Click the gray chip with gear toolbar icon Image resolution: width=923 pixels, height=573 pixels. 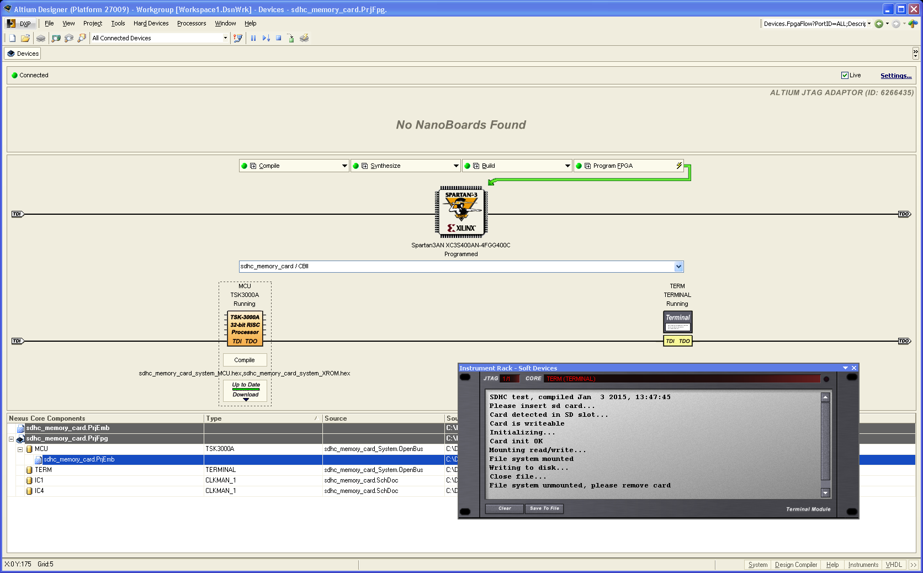[69, 38]
